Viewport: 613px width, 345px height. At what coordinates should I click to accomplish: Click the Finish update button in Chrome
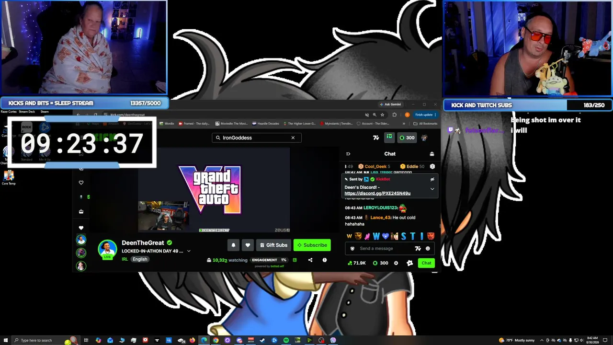(425, 115)
